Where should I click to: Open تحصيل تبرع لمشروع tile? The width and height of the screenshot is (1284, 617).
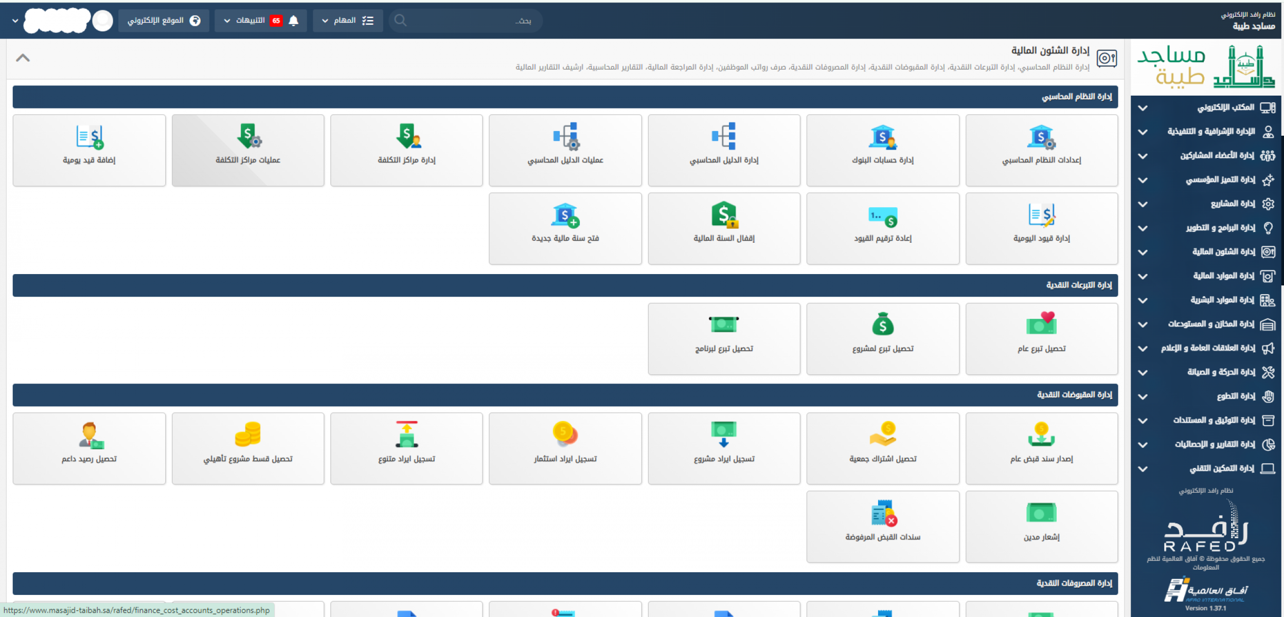[x=883, y=338]
